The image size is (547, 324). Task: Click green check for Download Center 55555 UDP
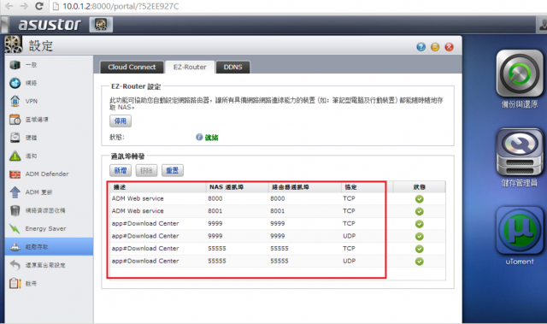pos(420,262)
